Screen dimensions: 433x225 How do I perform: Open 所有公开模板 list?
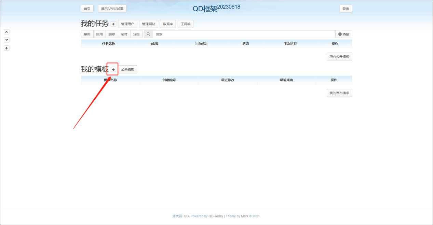pyautogui.click(x=339, y=57)
